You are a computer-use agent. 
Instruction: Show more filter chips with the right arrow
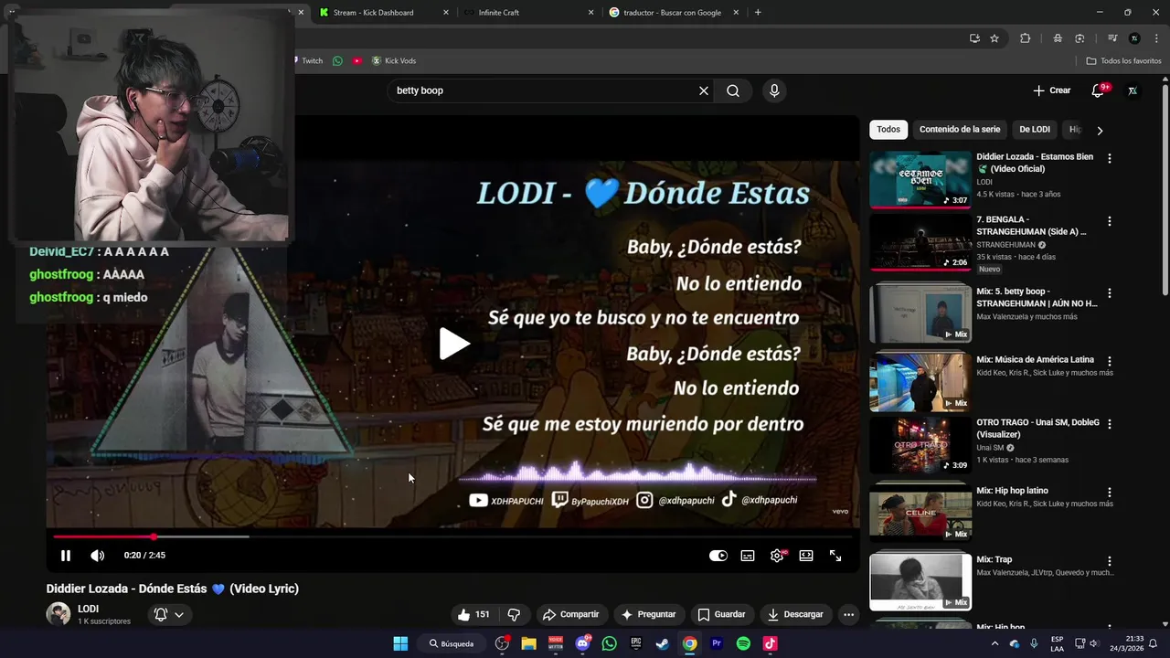[1100, 131]
